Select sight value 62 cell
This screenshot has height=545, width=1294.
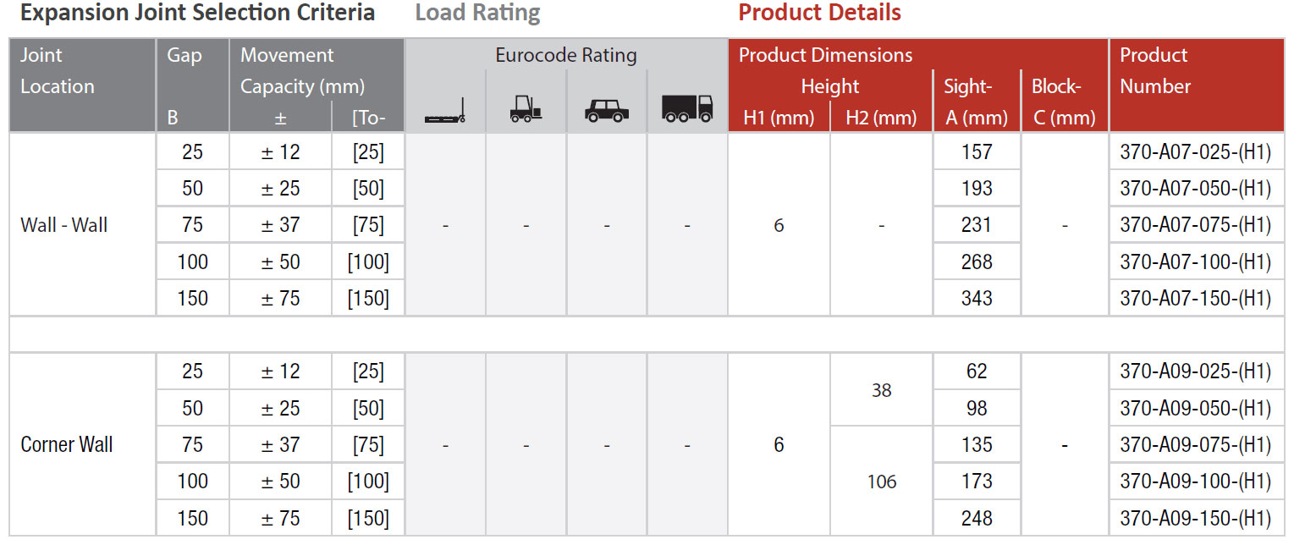[977, 372]
